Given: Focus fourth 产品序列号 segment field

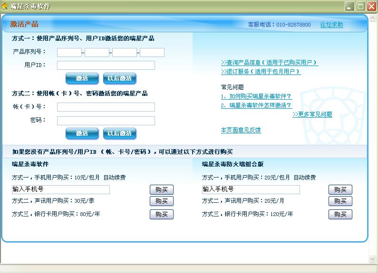Looking at the screenshot, I should [x=152, y=52].
